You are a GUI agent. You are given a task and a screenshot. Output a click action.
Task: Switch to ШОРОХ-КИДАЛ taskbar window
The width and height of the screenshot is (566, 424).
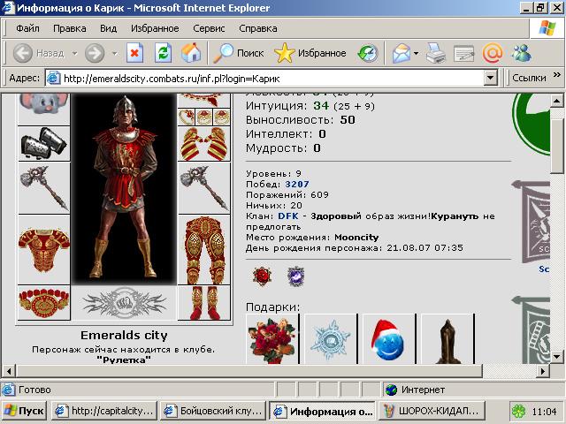tap(431, 411)
